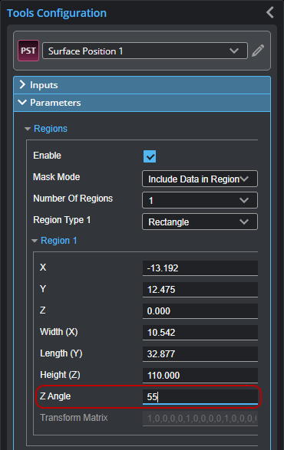Click the Y position field
This screenshot has width=284, height=450.
click(200, 290)
